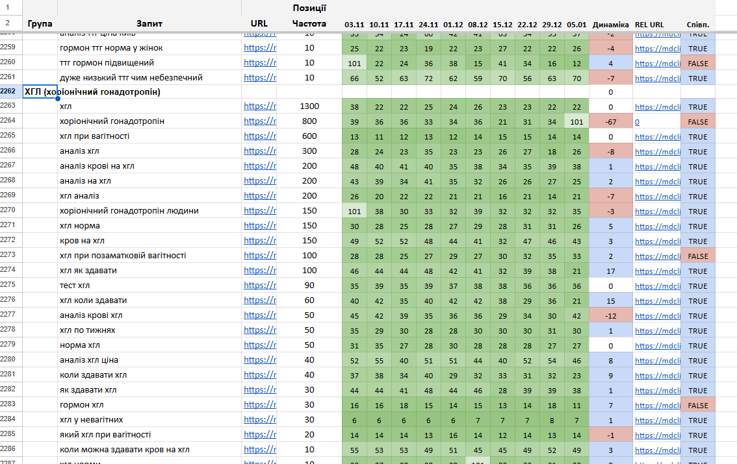Screen dimensions: 737x464
Task: Open REL URL link for 'гормон хгл'
Action: [x=656, y=405]
